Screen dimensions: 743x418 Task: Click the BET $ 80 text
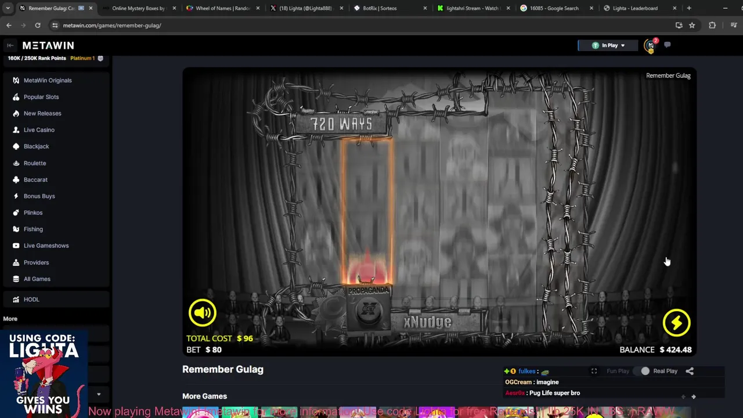coord(204,349)
